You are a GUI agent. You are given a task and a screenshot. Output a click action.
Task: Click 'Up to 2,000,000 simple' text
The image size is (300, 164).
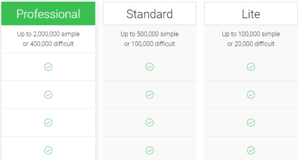(48, 34)
